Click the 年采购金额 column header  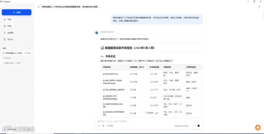click(x=154, y=67)
